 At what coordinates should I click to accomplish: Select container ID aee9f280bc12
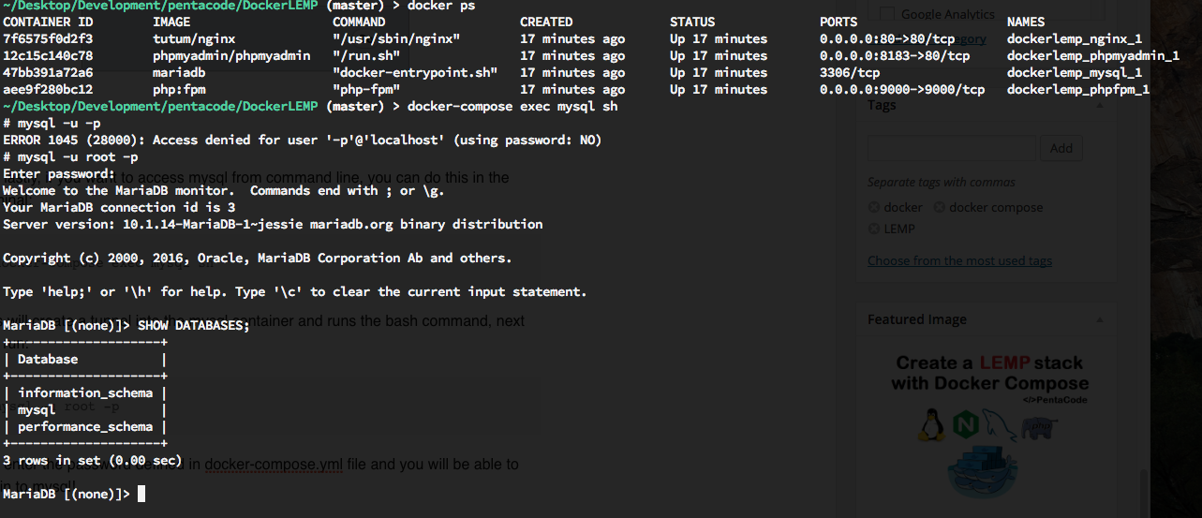(48, 90)
